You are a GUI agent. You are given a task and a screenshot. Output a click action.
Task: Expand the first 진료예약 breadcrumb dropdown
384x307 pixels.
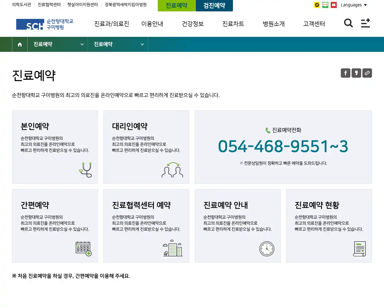pyautogui.click(x=58, y=44)
